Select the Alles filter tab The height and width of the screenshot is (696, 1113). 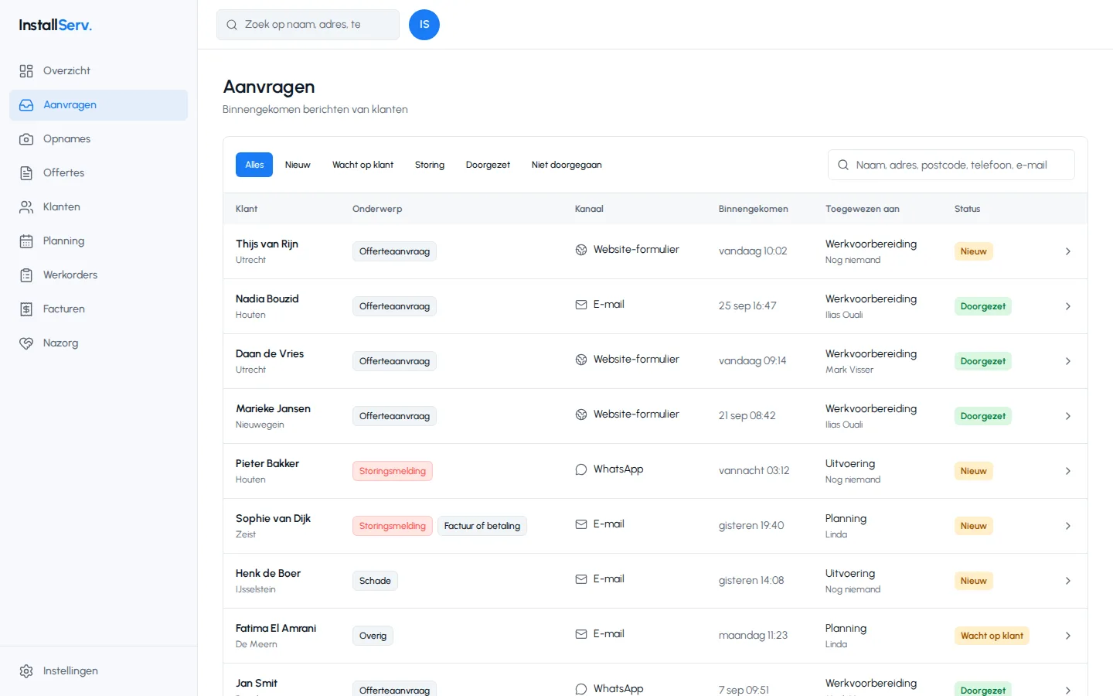254,165
